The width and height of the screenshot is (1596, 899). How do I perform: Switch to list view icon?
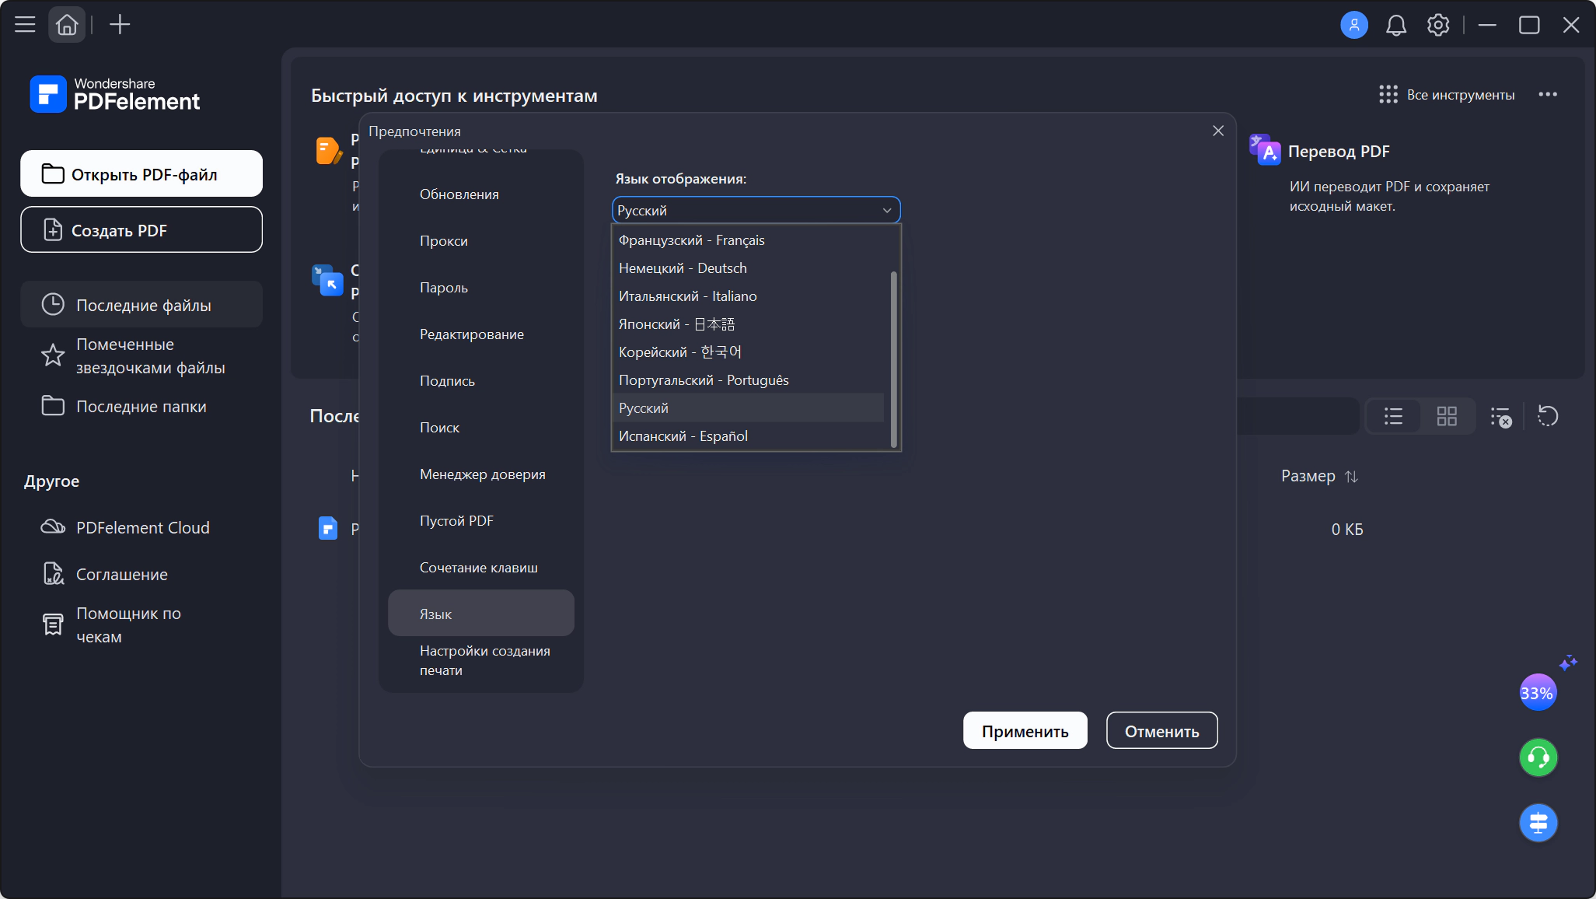click(1393, 416)
